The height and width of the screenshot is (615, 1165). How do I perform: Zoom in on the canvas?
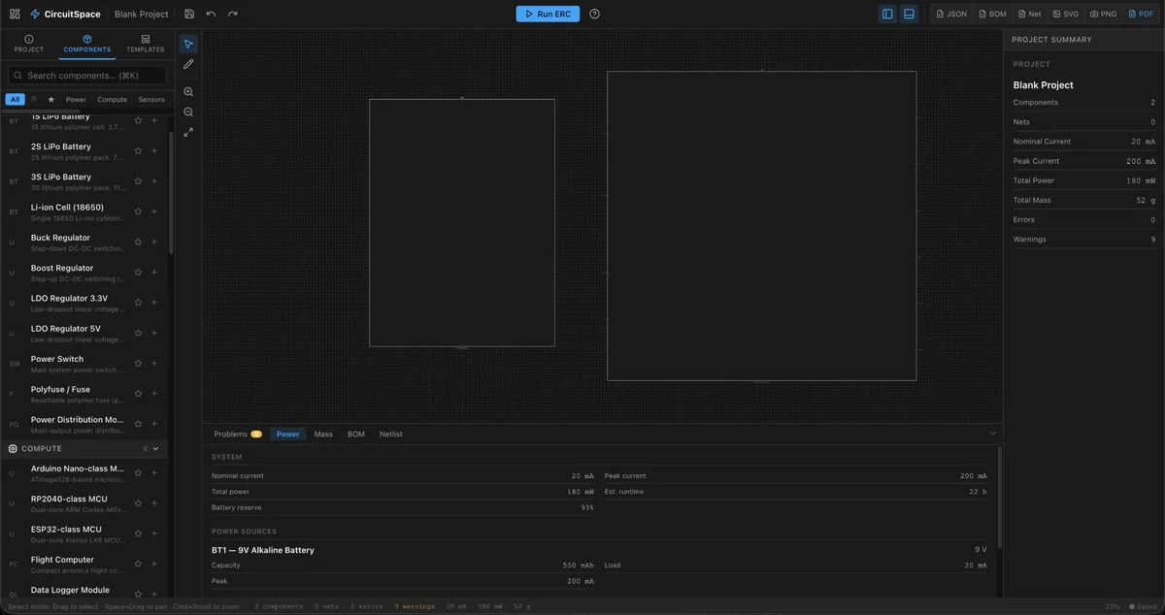tap(188, 92)
